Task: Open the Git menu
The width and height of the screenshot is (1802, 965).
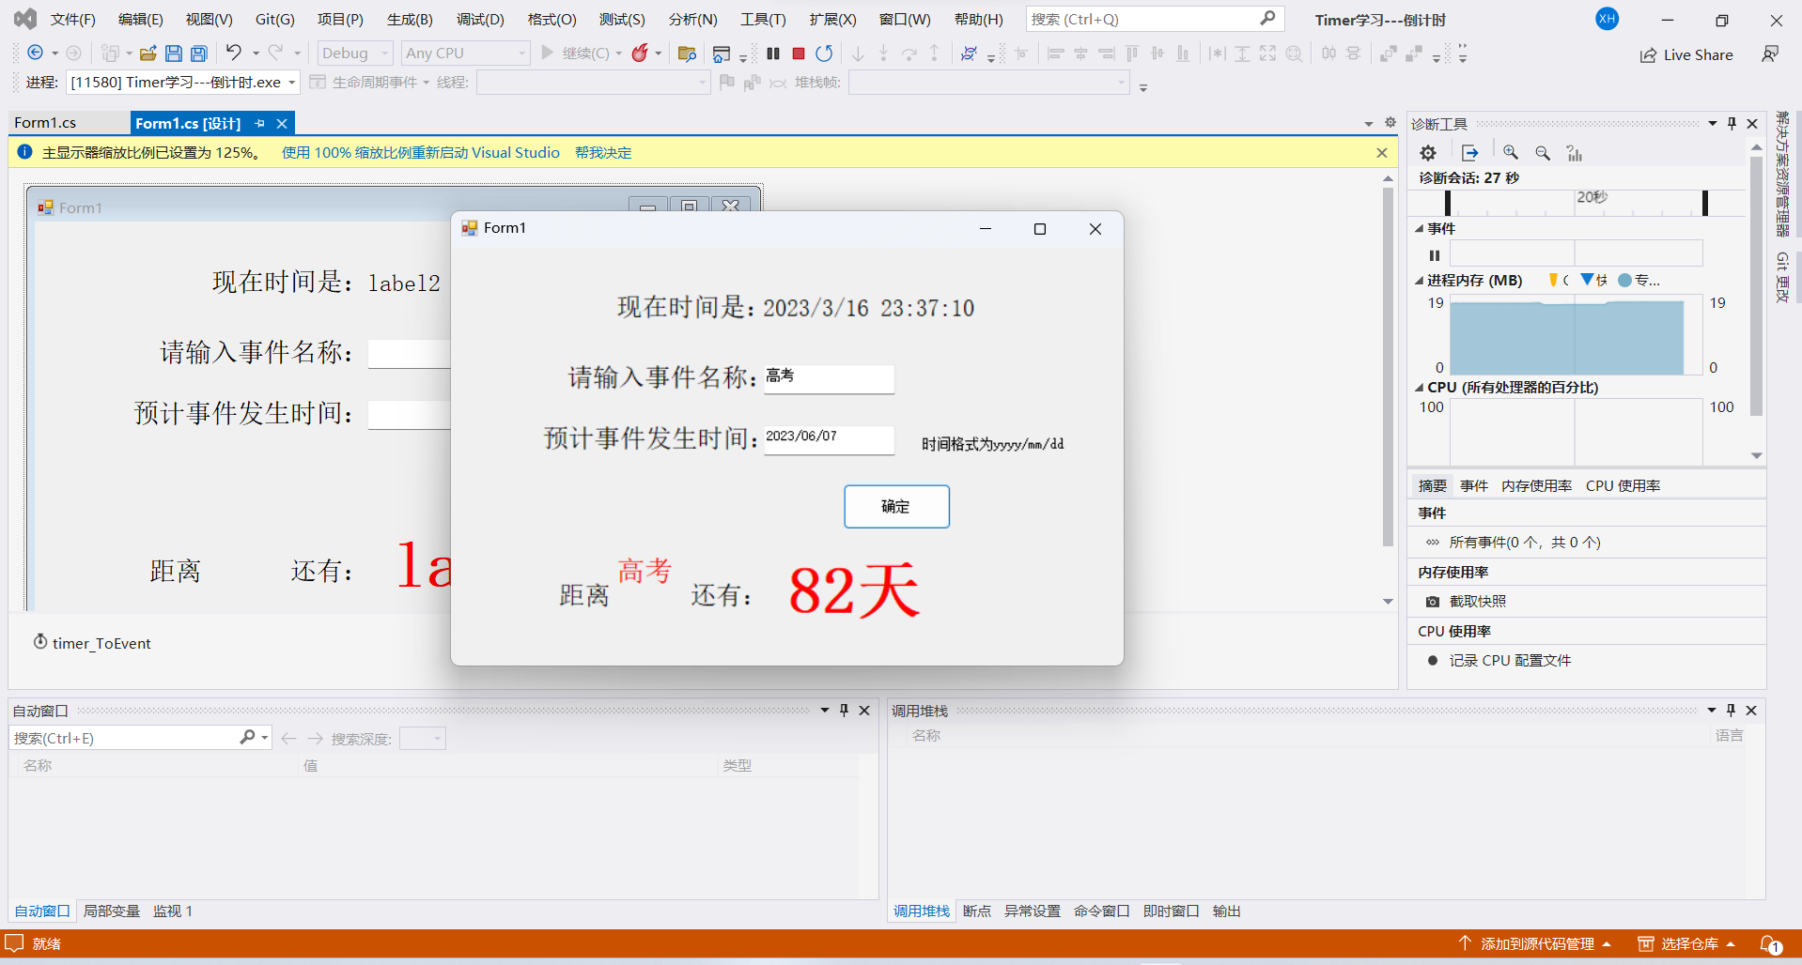Action: pyautogui.click(x=275, y=20)
